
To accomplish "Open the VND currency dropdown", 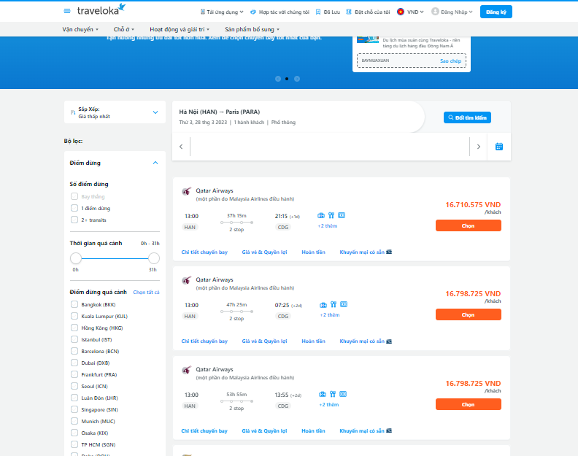I will click(x=415, y=12).
